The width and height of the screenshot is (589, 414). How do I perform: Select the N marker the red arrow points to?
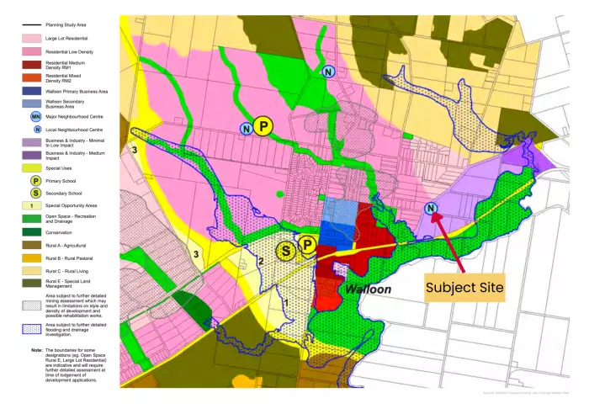pos(431,209)
